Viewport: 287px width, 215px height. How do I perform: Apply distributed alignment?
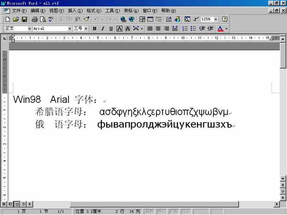[x=175, y=29]
